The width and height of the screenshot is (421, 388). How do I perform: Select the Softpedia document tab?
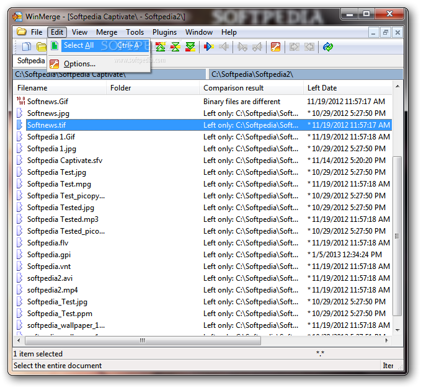point(30,61)
